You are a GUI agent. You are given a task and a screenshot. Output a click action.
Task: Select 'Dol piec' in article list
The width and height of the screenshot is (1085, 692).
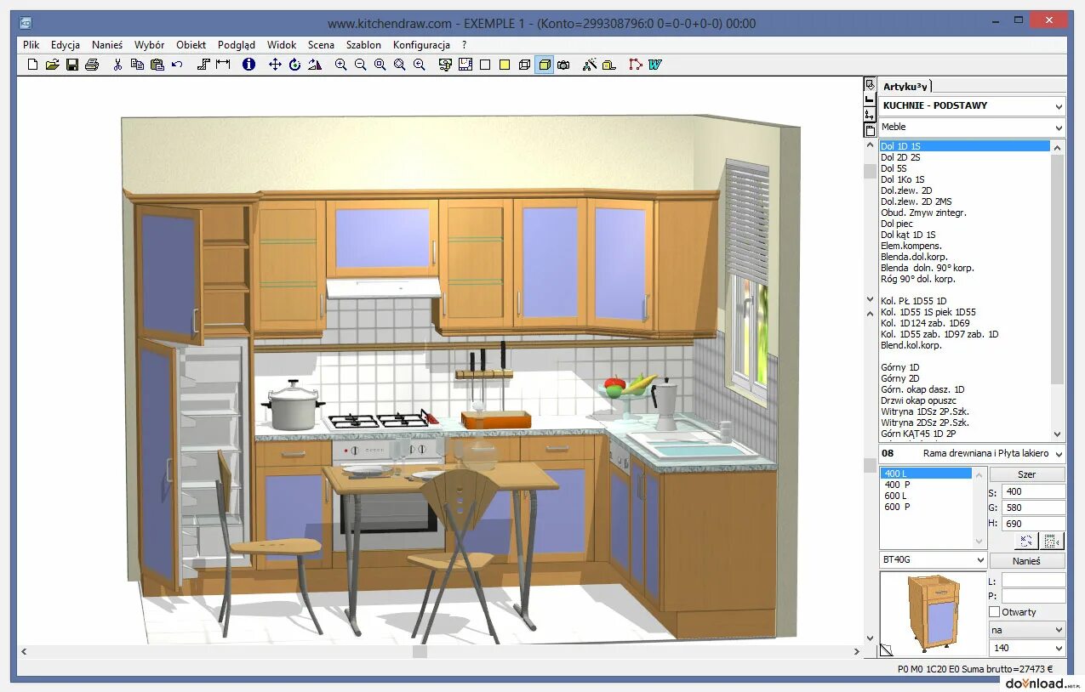pyautogui.click(x=896, y=224)
